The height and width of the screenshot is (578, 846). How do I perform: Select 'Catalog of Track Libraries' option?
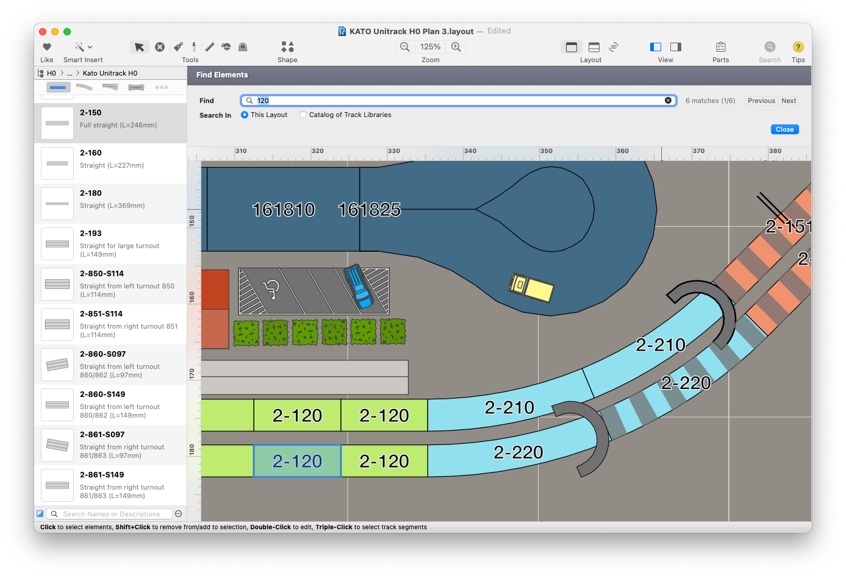tap(303, 115)
